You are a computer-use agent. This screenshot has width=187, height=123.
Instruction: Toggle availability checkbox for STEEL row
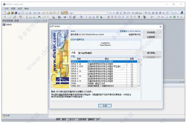[x=132, y=83]
